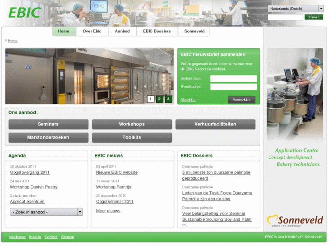This screenshot has height=246, width=328.
Task: Open Leden van de Task Force link
Action: click(x=217, y=196)
